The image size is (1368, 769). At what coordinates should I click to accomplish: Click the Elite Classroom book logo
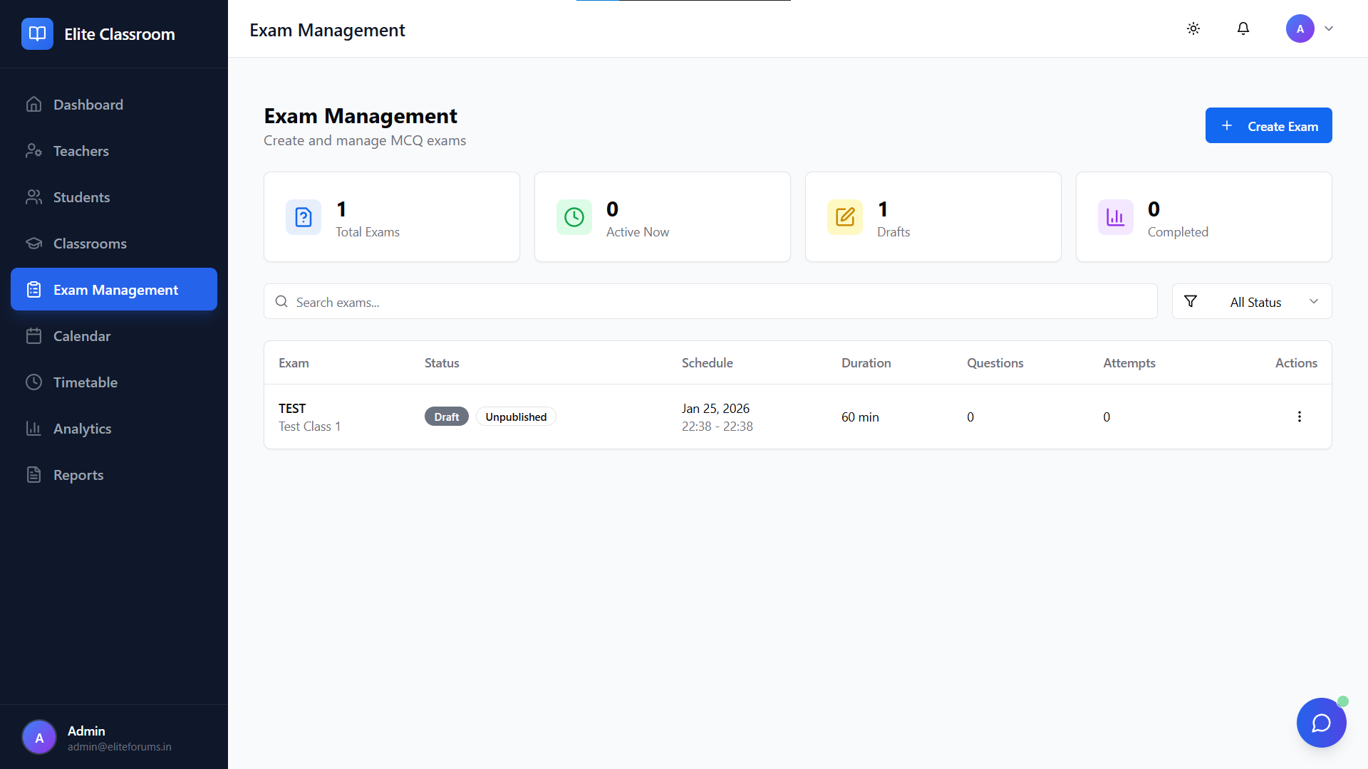[x=37, y=33]
